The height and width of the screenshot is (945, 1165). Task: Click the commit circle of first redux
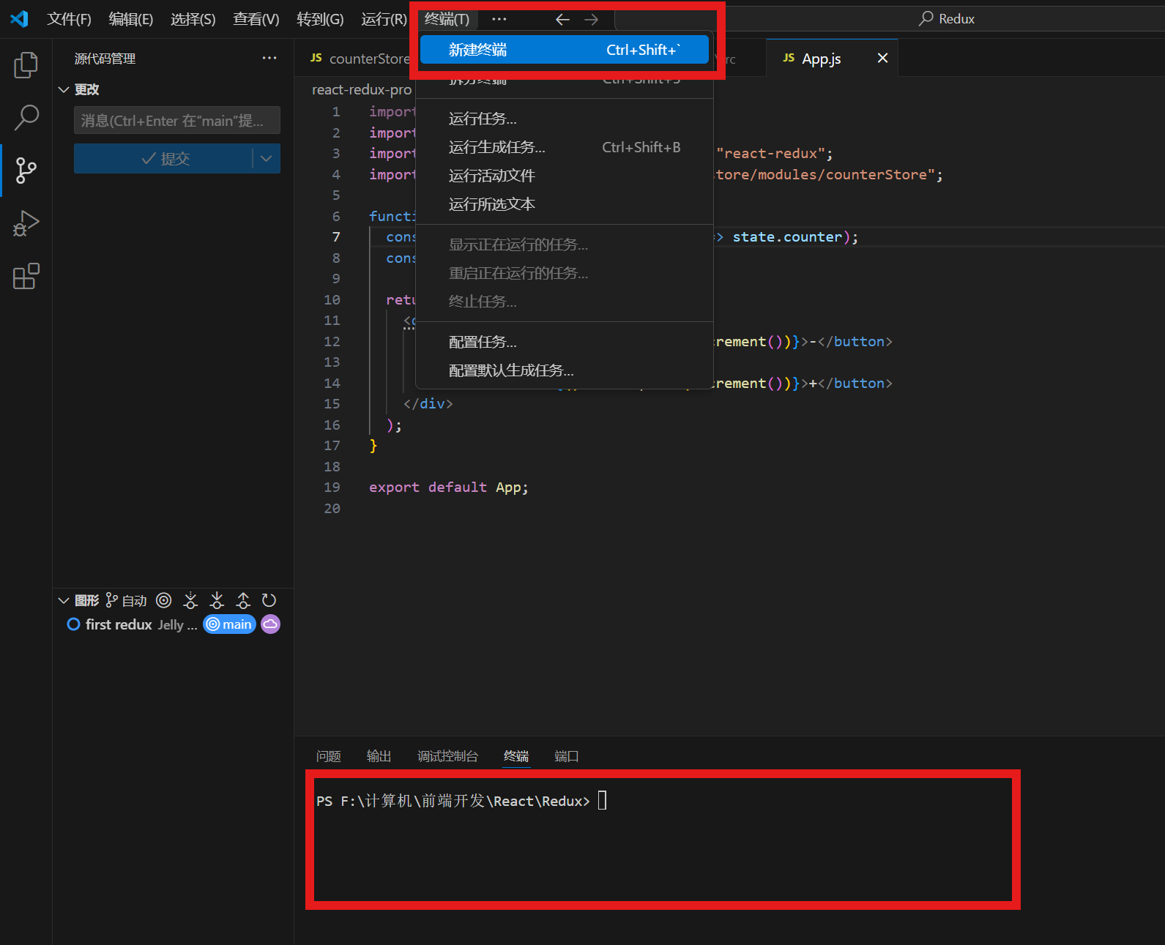(x=73, y=624)
